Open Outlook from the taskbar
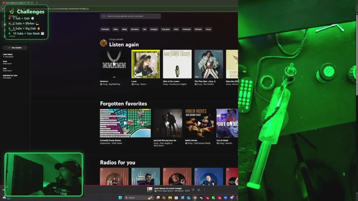 pyautogui.click(x=189, y=198)
